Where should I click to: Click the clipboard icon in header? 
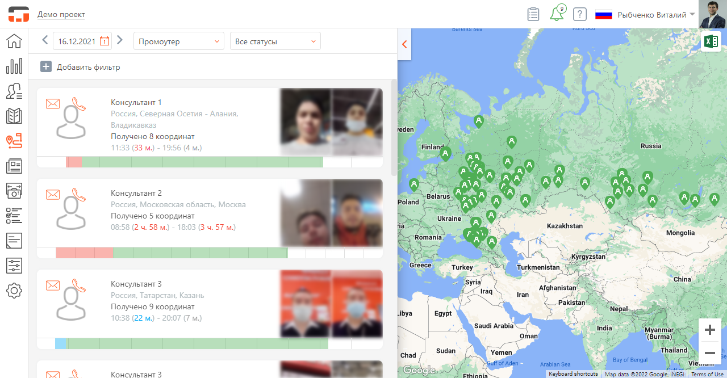click(533, 14)
